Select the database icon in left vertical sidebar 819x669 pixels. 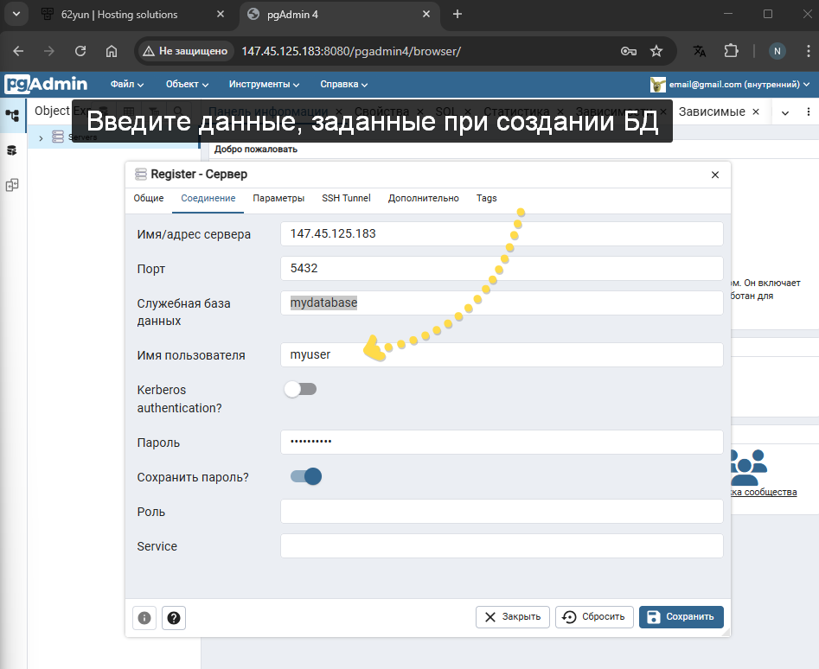coord(12,150)
